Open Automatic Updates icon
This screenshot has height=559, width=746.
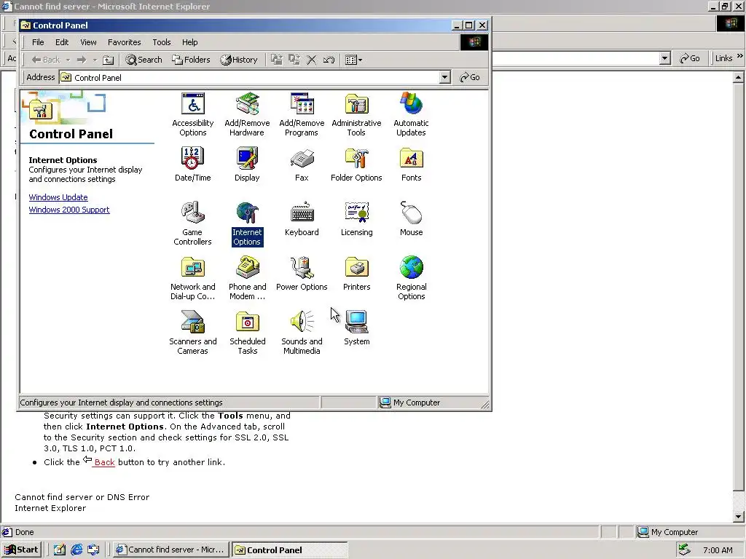point(411,114)
